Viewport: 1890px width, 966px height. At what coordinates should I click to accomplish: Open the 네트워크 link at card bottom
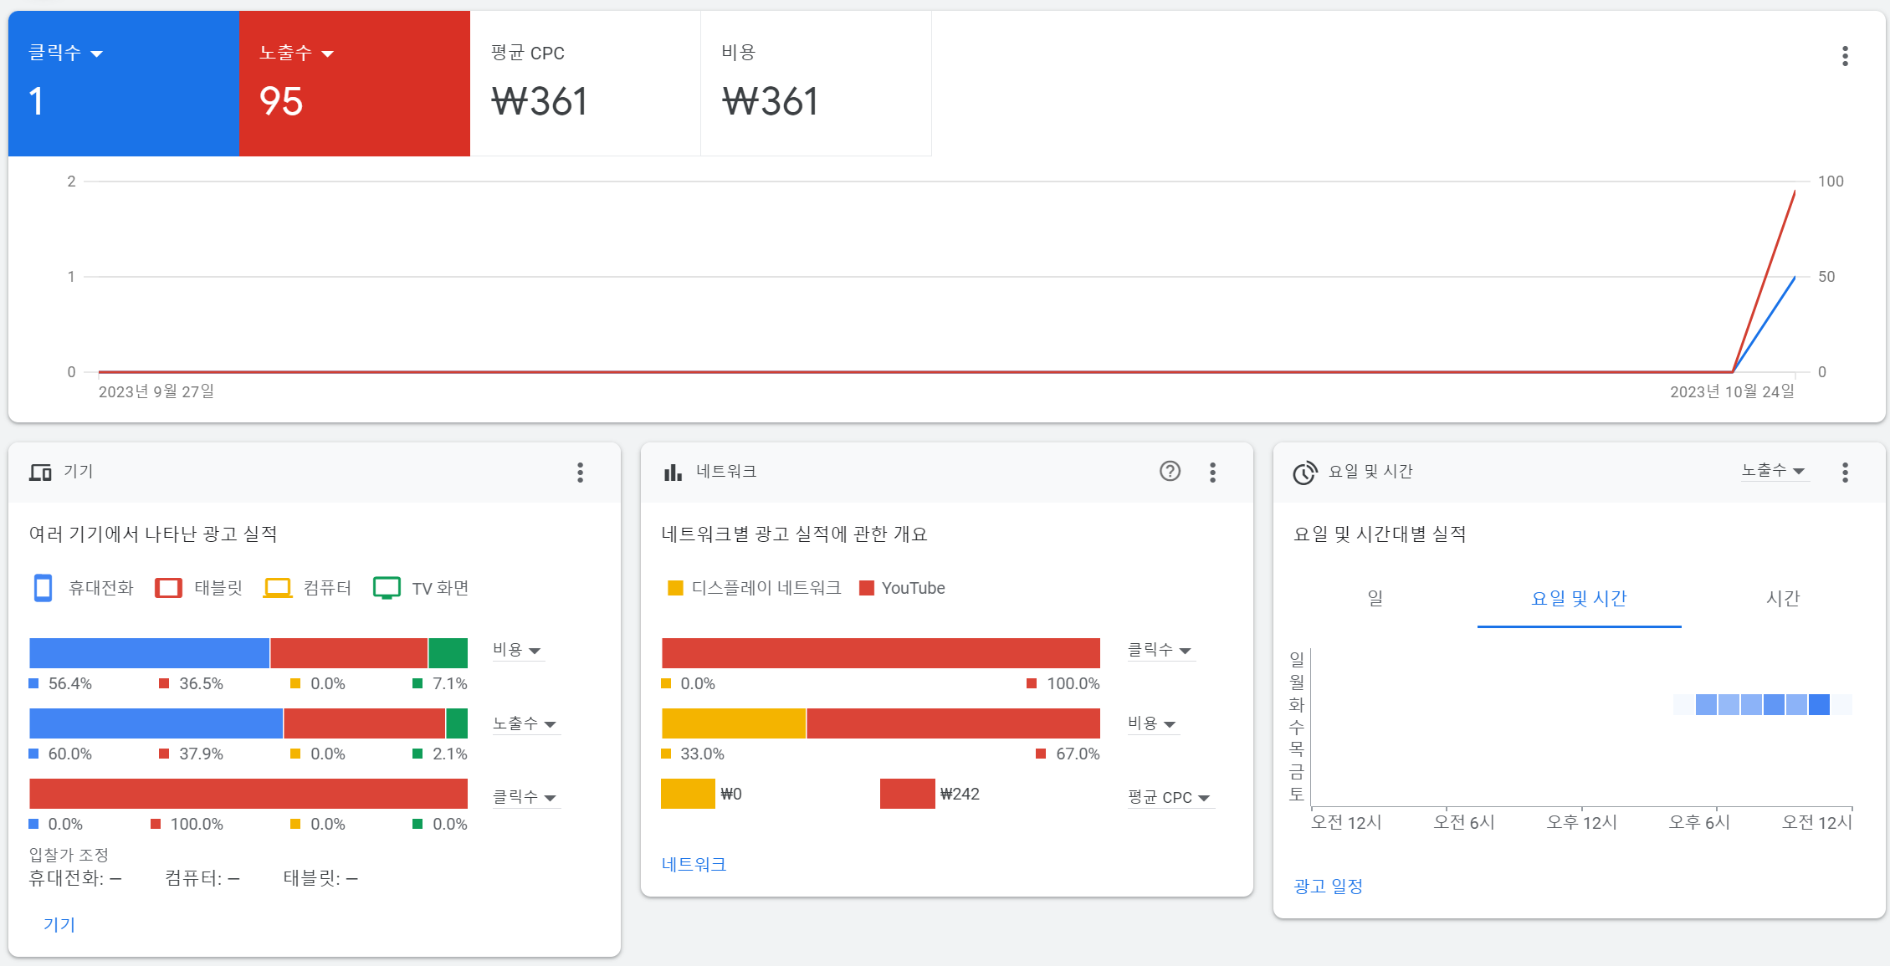(x=694, y=864)
